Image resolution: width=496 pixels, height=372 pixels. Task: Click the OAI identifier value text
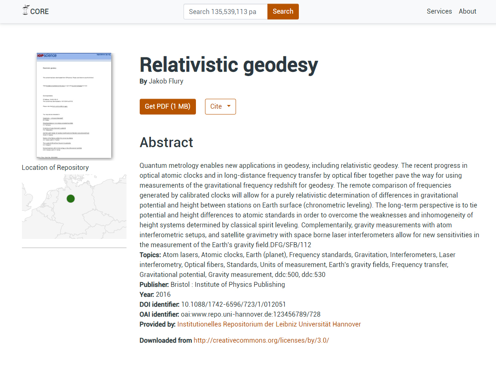pos(250,315)
